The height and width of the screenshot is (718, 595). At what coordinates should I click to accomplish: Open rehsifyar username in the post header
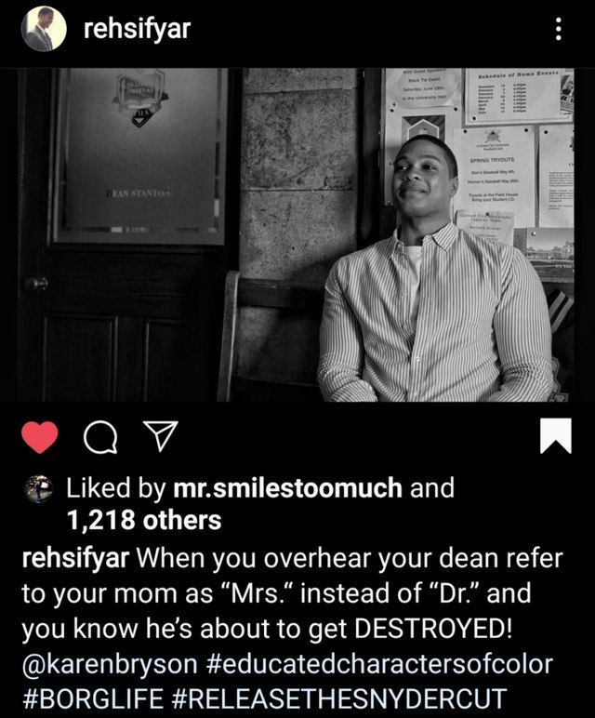[x=137, y=30]
